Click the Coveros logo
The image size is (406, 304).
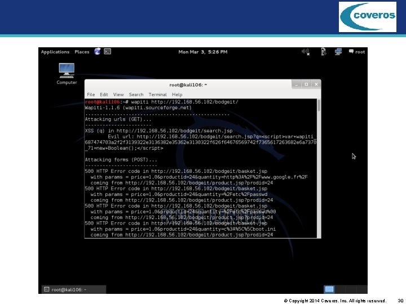click(368, 17)
